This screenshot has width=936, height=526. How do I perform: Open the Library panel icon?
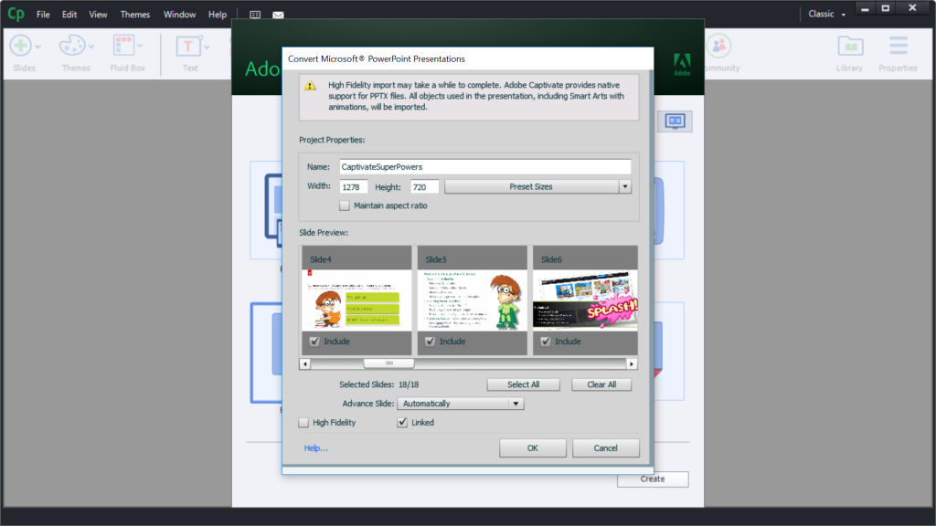click(x=849, y=45)
